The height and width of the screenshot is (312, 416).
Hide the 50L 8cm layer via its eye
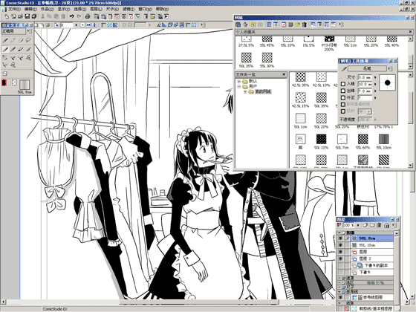[340, 238]
